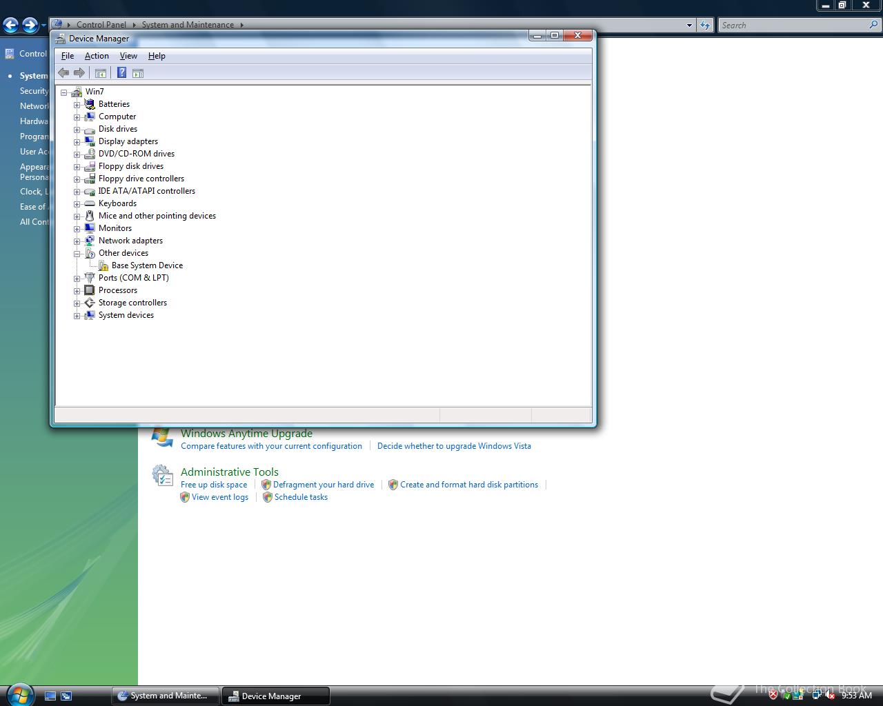Open Help via the question mark toolbar icon
Viewport: 883px width, 706px height.
coord(121,72)
